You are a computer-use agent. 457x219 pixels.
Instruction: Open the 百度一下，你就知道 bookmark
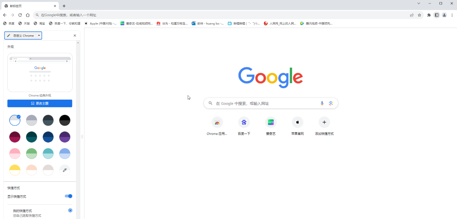click(65, 23)
